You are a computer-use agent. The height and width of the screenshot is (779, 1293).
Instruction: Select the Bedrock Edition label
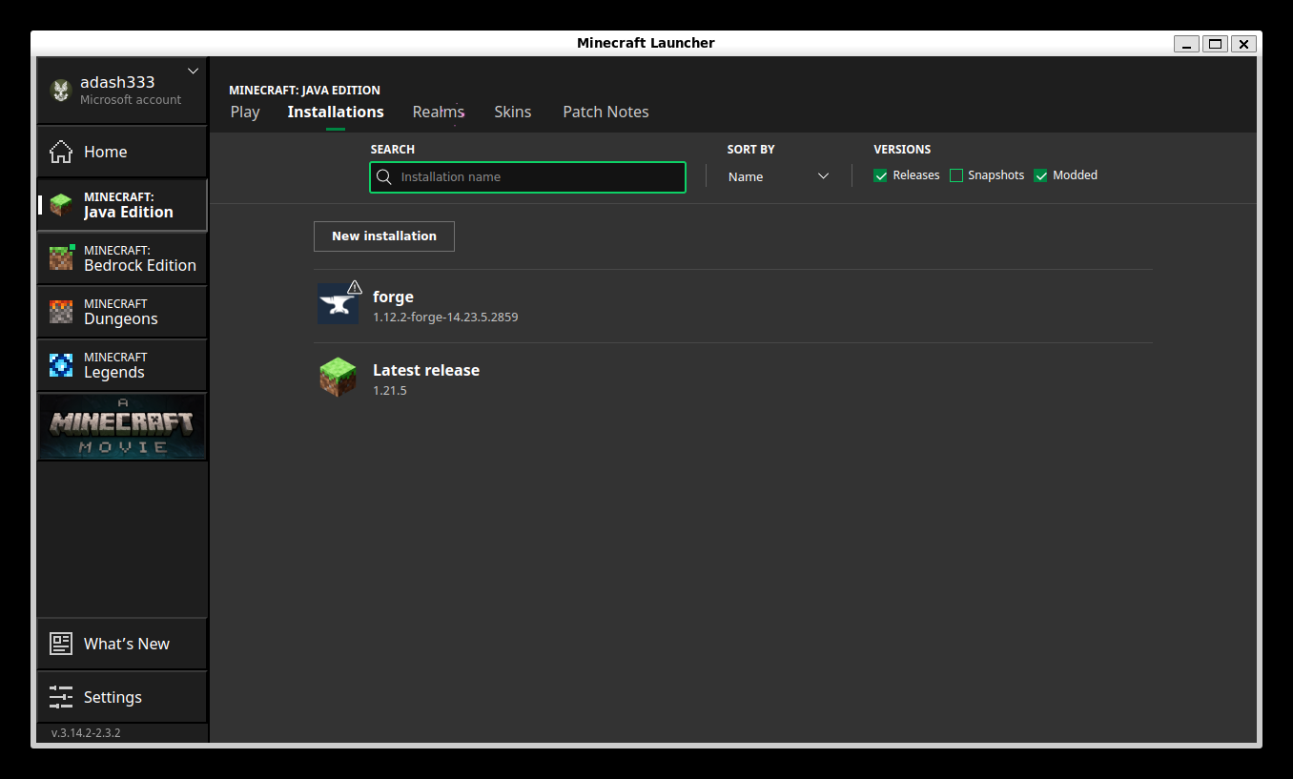click(x=140, y=266)
